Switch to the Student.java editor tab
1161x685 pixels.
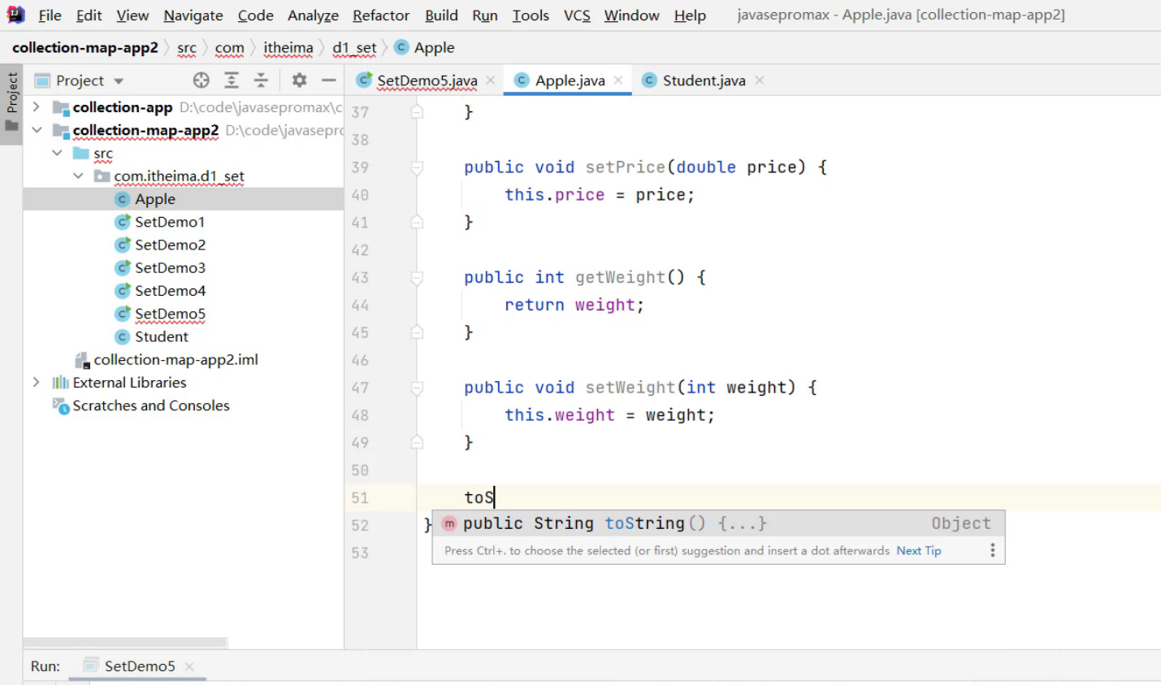(x=704, y=80)
